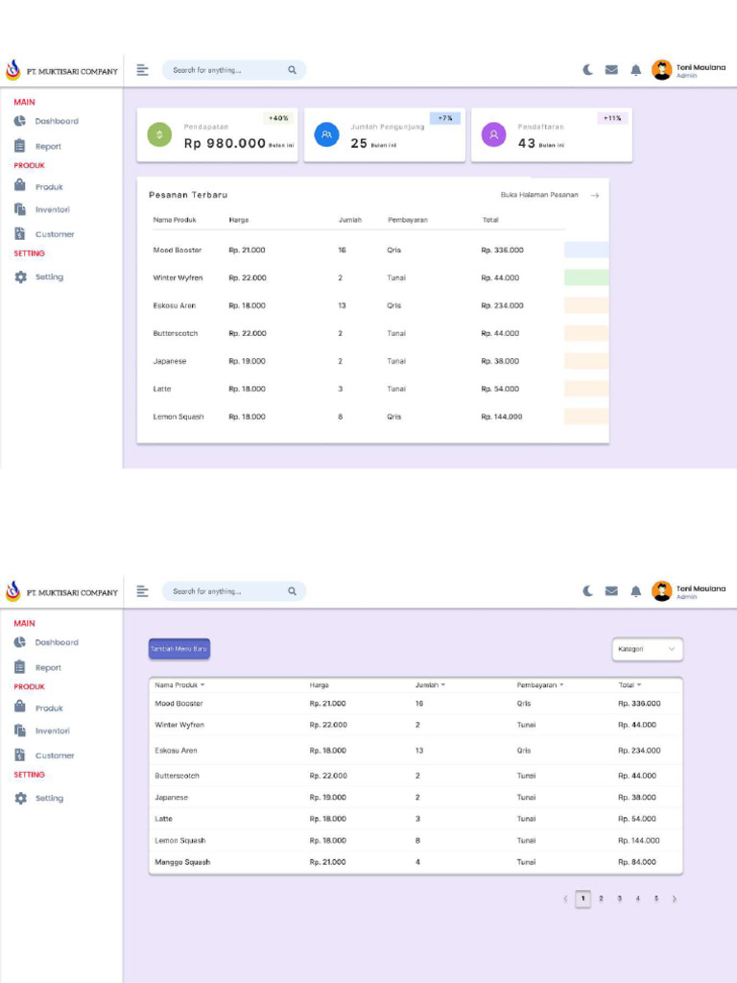Click green status swatch in Winter Wyfren row
Screen dimensions: 737x983
tap(586, 277)
